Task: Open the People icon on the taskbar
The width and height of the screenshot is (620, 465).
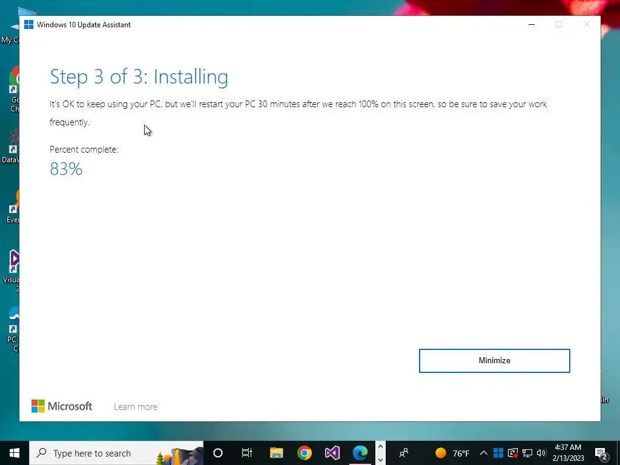Action: click(404, 453)
